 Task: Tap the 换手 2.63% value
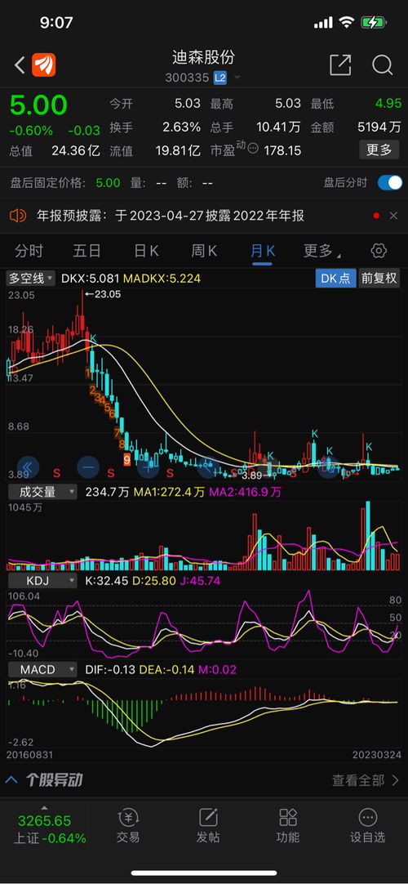click(x=181, y=127)
